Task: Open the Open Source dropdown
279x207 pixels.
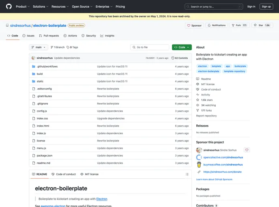Action: click(x=82, y=6)
